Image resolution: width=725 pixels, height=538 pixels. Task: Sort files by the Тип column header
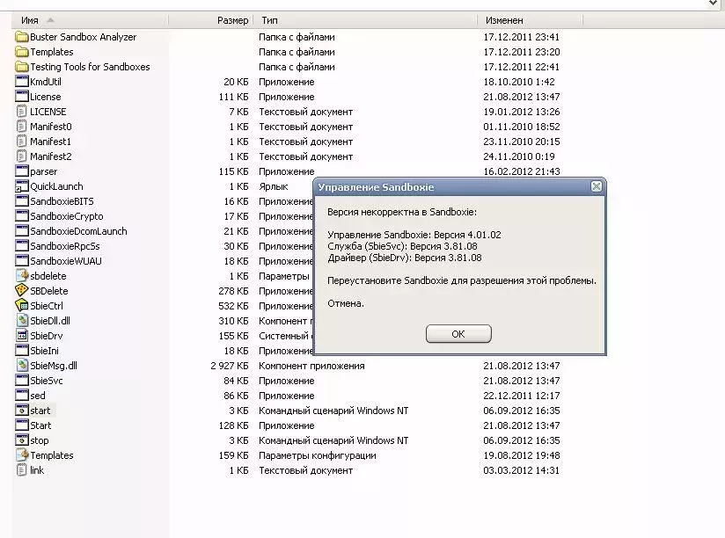tap(365, 20)
